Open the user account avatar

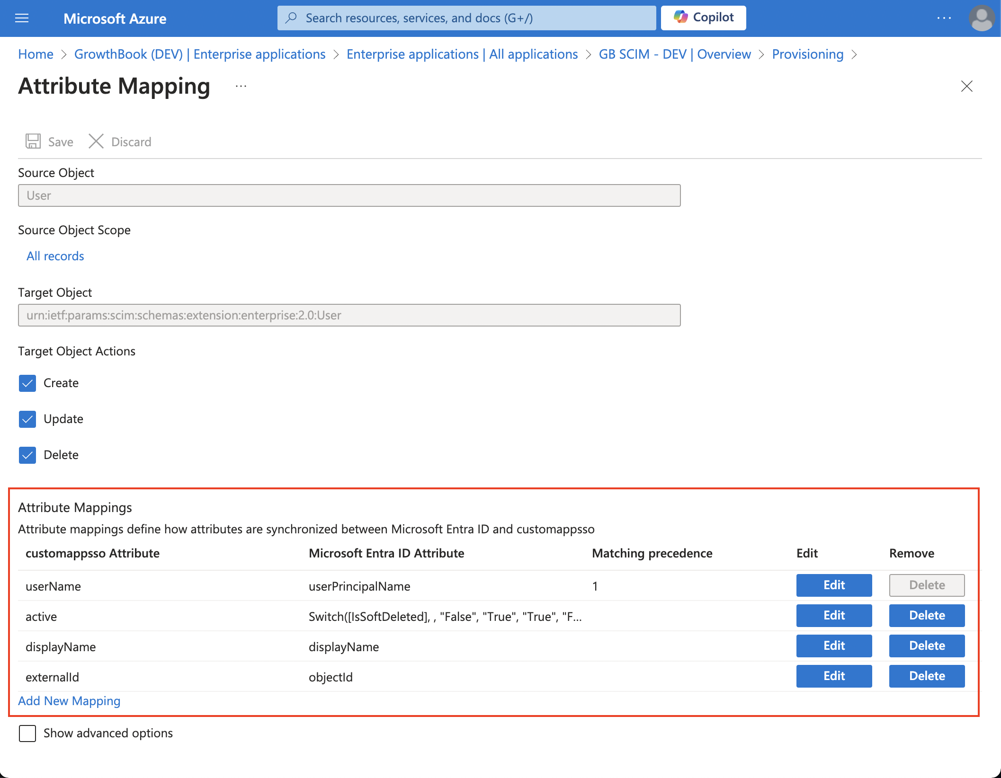click(x=982, y=18)
